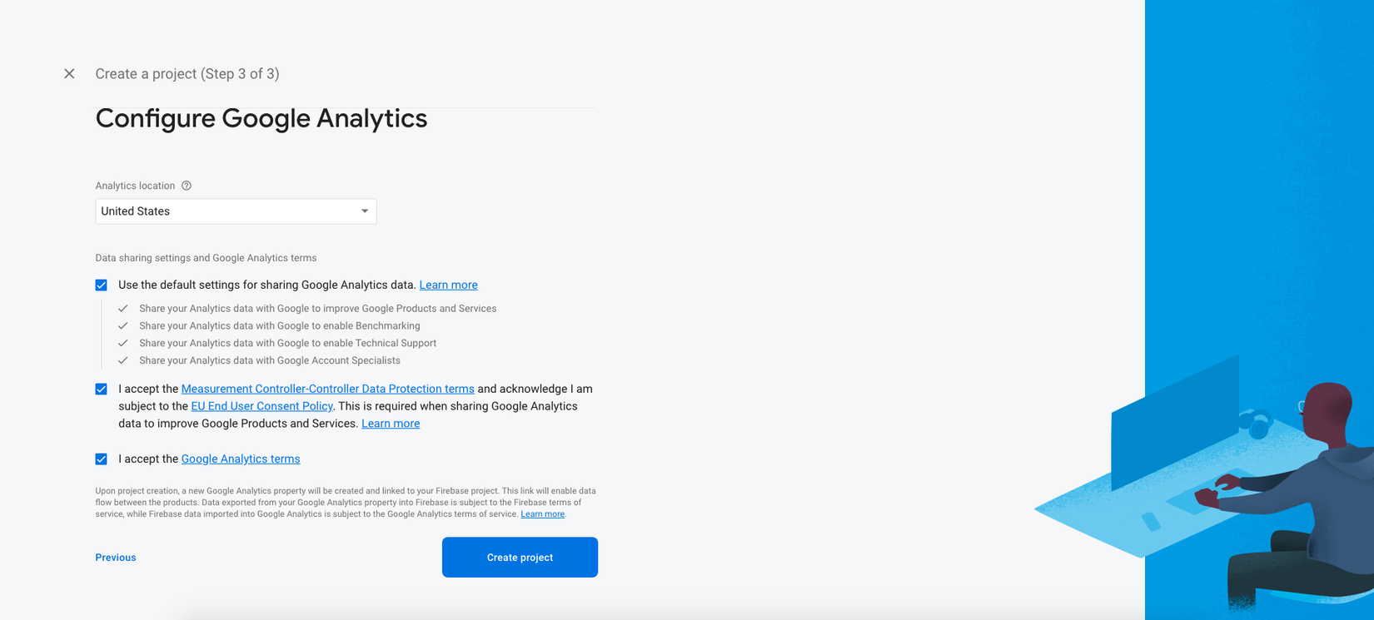Open the EU End User Consent Policy
The height and width of the screenshot is (620, 1374).
tap(261, 407)
